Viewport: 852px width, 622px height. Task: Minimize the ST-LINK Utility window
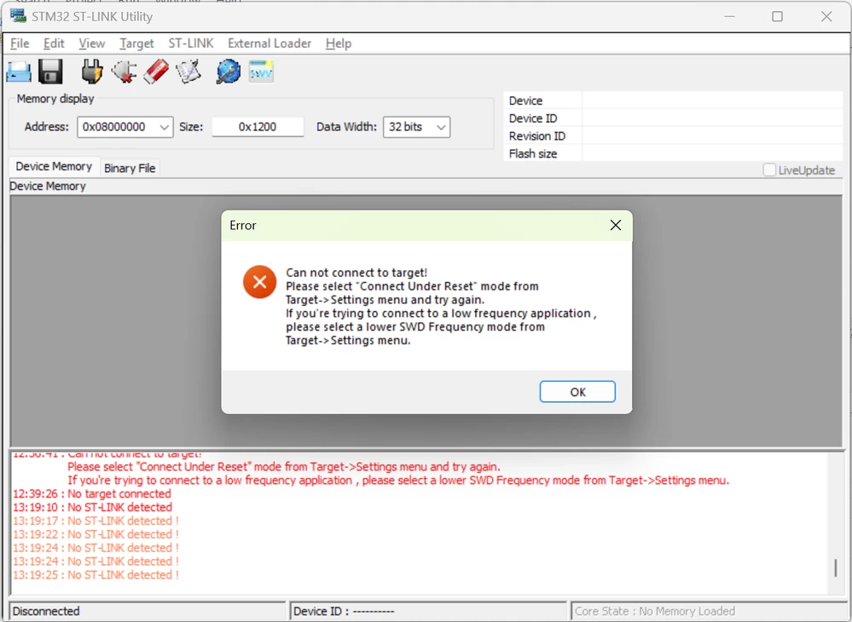(729, 16)
